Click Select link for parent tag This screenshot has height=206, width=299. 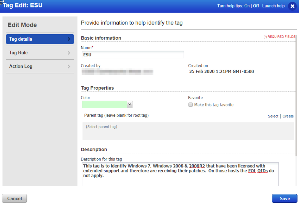click(273, 116)
